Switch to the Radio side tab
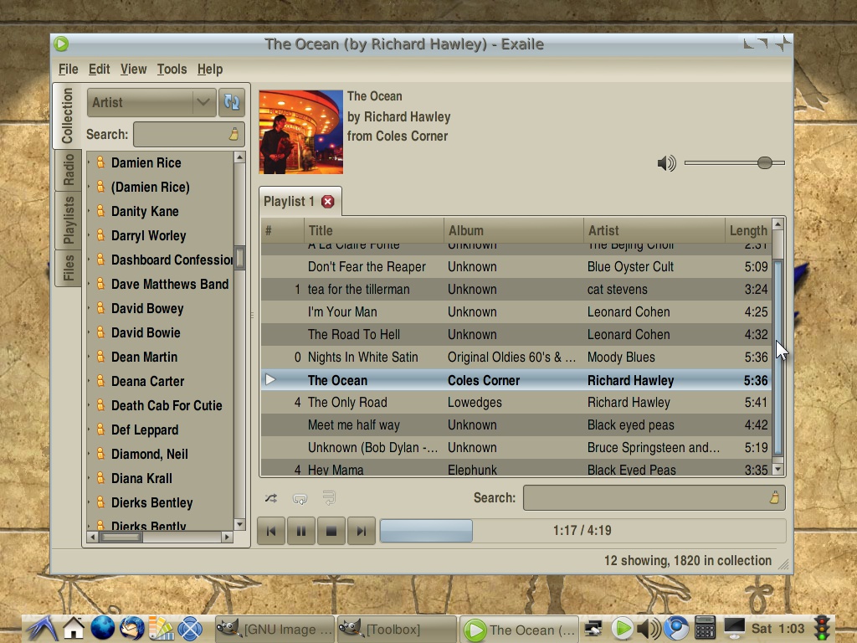This screenshot has width=857, height=643. click(69, 169)
